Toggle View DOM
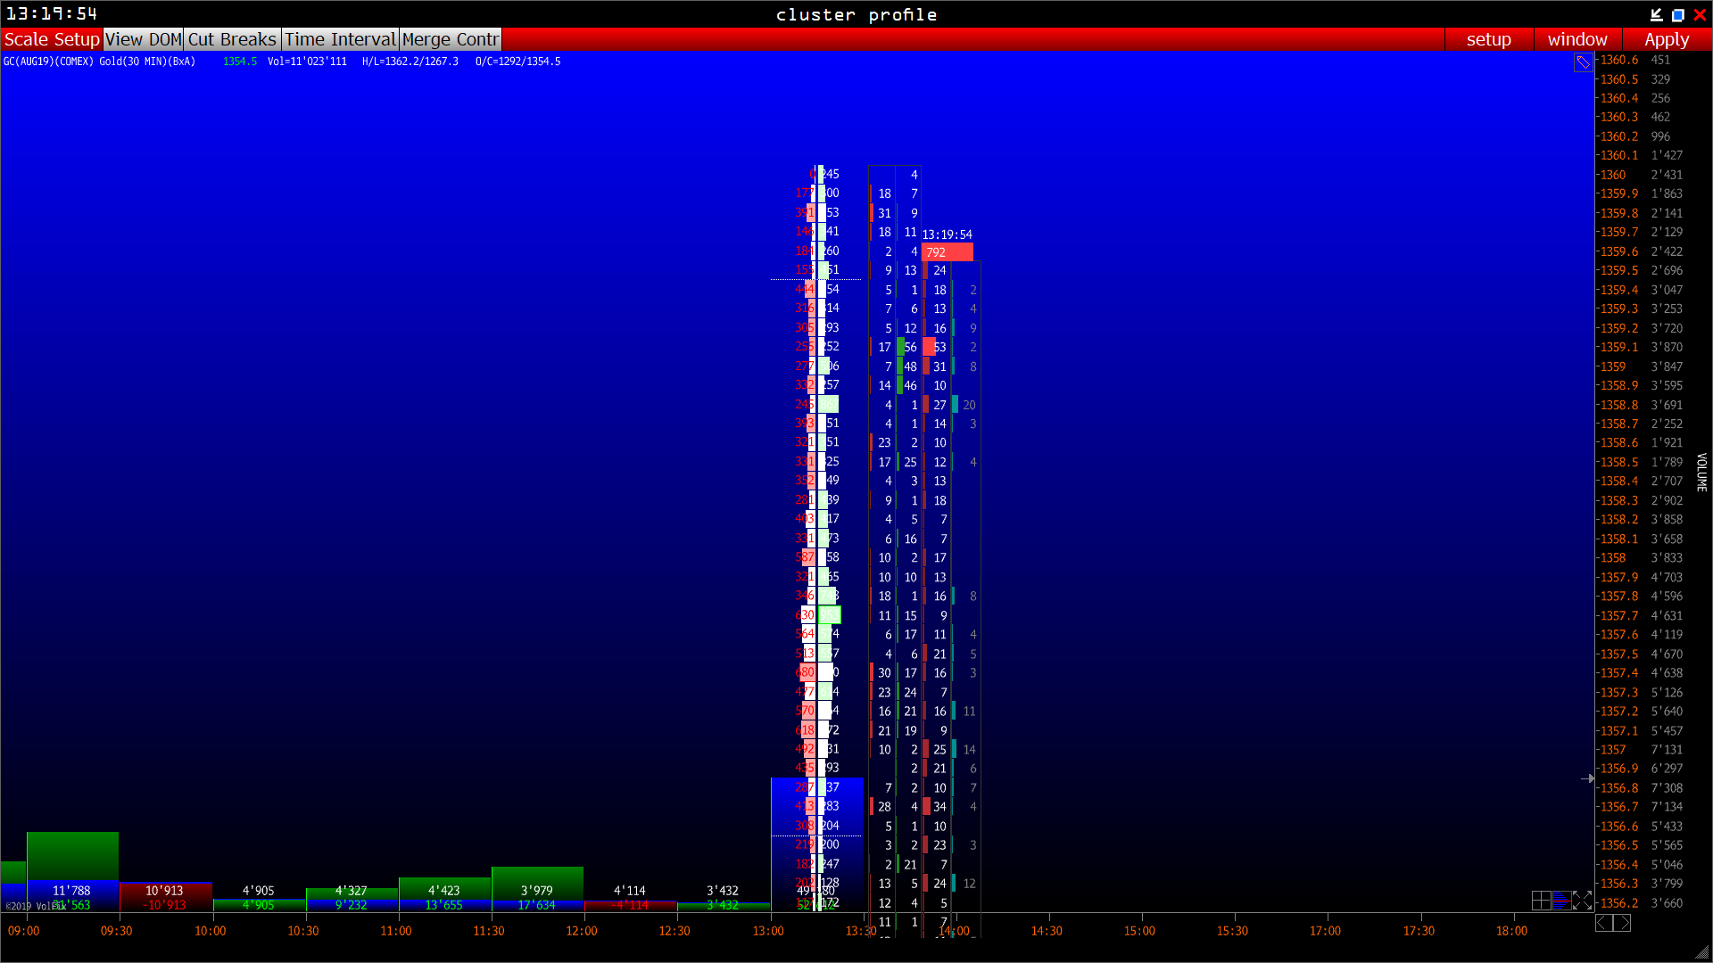 point(144,39)
